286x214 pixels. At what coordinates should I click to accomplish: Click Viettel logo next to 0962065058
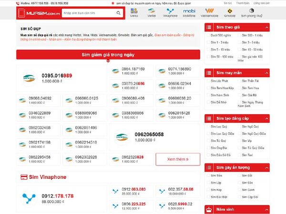(x=122, y=137)
